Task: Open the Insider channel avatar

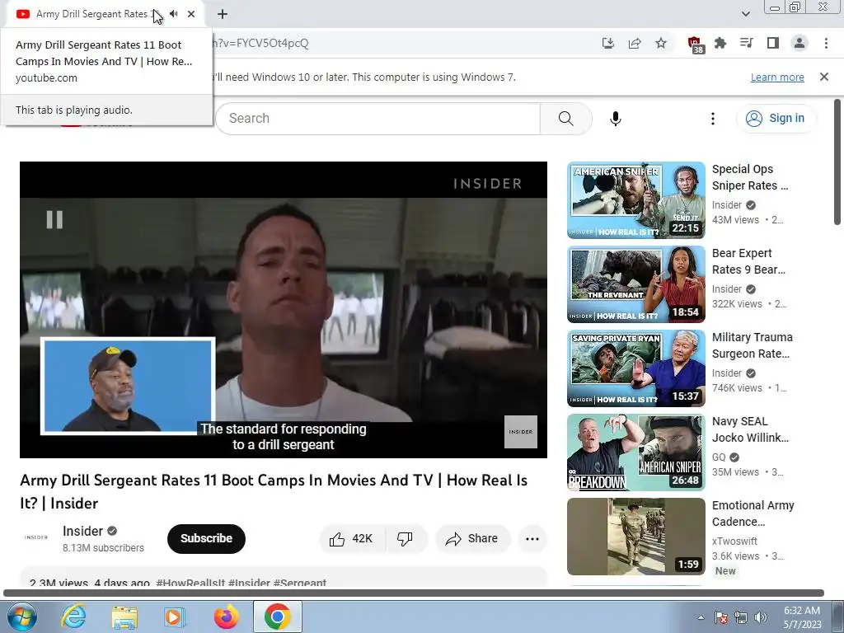Action: (36, 537)
